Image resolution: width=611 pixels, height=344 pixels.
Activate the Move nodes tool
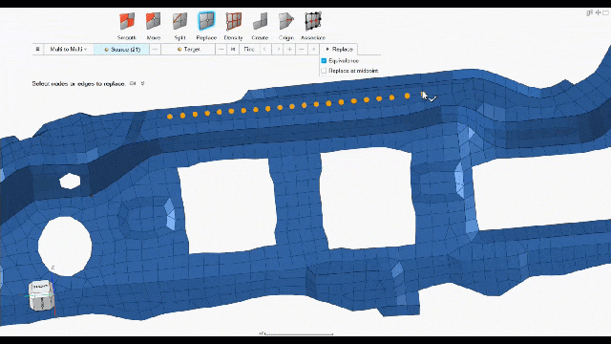(153, 21)
